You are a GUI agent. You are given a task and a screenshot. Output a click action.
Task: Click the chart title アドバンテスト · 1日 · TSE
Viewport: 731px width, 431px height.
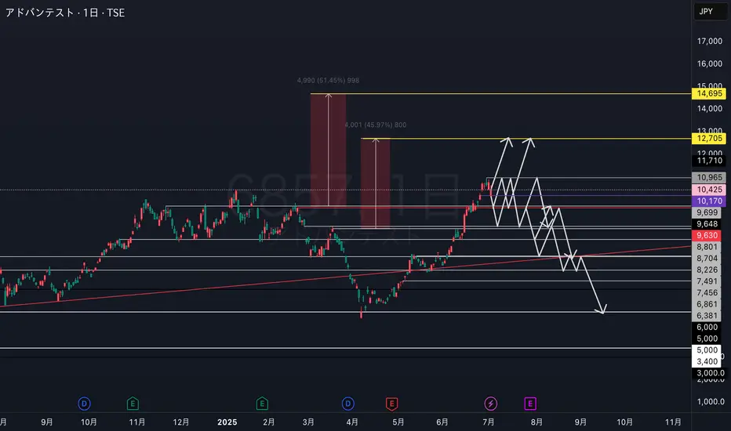pos(65,13)
